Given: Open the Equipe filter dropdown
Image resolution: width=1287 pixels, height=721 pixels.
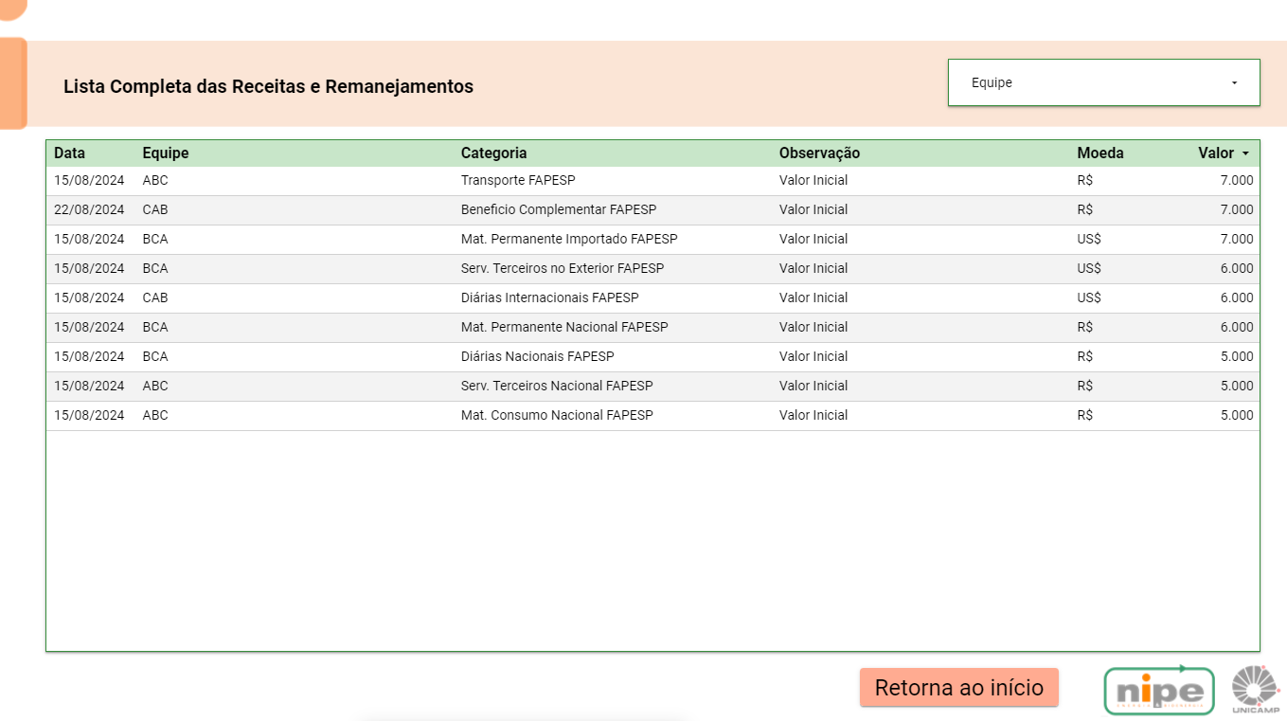Looking at the screenshot, I should click(1103, 82).
